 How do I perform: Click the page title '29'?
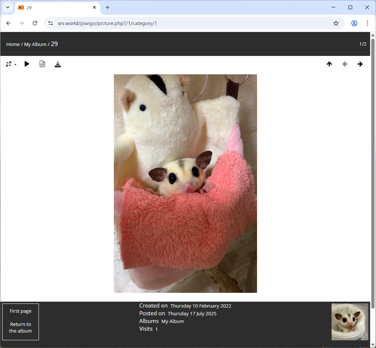point(54,44)
